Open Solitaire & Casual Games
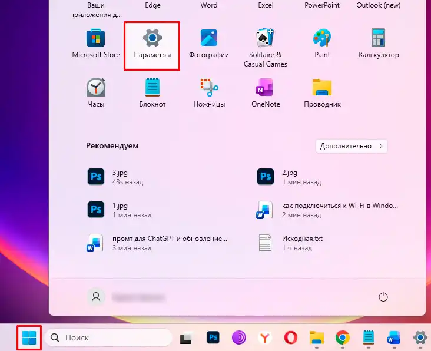431x351 pixels. pyautogui.click(x=266, y=48)
